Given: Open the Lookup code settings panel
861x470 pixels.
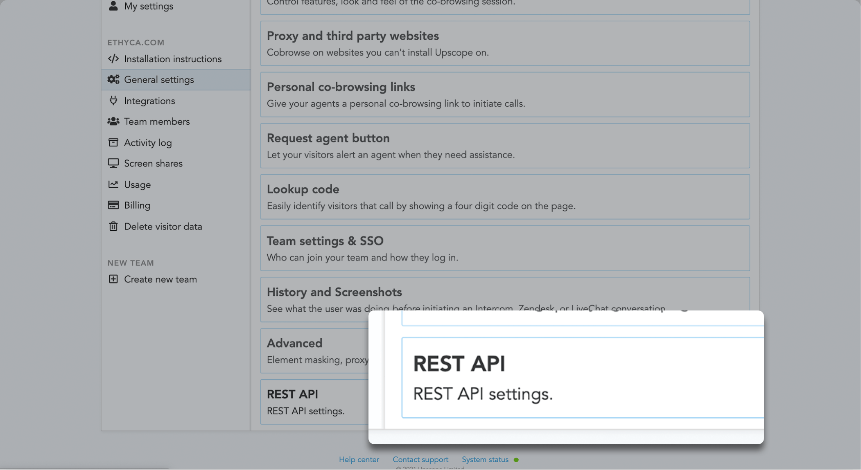Looking at the screenshot, I should 505,197.
